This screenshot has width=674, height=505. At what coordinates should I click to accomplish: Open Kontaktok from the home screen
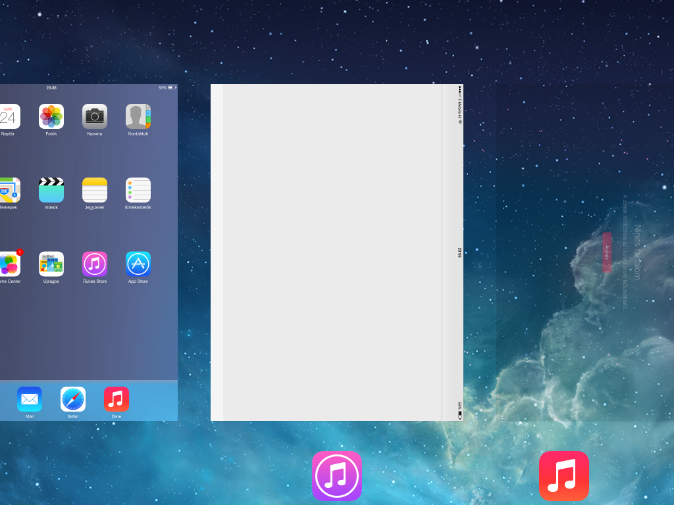point(138,116)
